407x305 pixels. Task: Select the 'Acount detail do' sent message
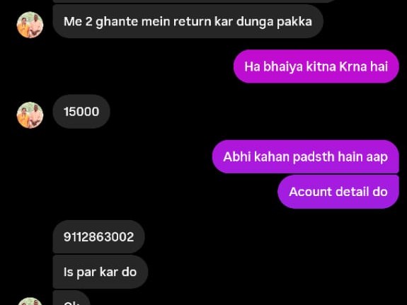click(338, 192)
